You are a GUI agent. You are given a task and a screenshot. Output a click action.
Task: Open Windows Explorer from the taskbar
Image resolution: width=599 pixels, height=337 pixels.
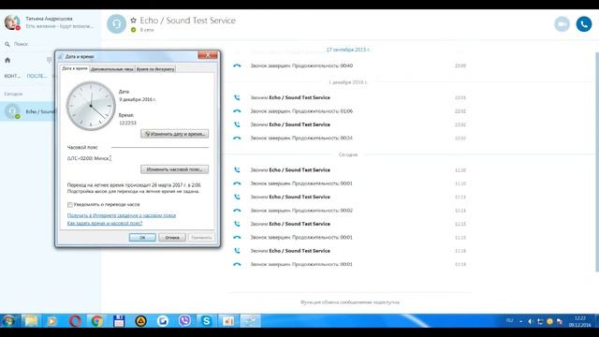click(31, 321)
